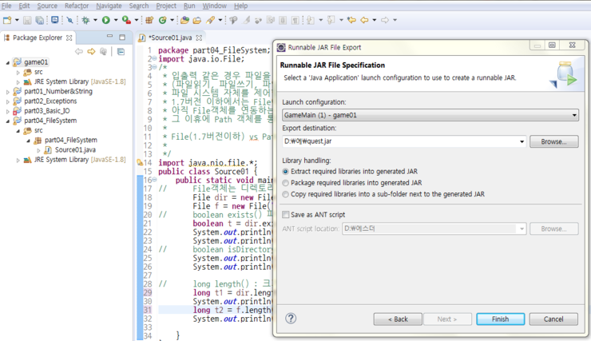The width and height of the screenshot is (591, 341).
Task: Select Package required libraries into generated JAR
Action: click(286, 183)
